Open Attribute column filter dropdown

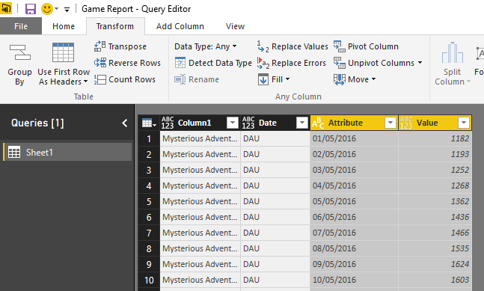tap(390, 123)
